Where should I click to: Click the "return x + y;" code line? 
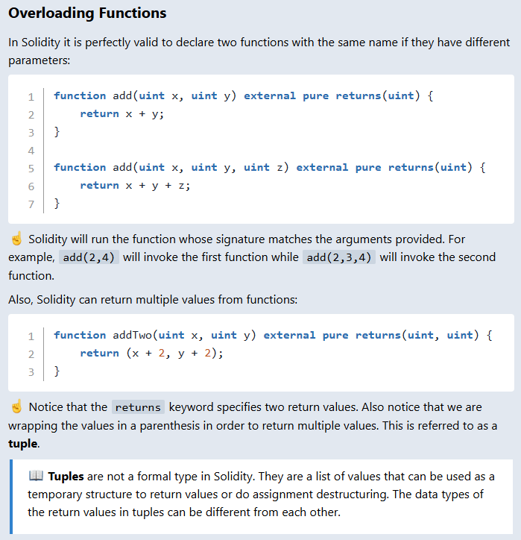click(121, 114)
